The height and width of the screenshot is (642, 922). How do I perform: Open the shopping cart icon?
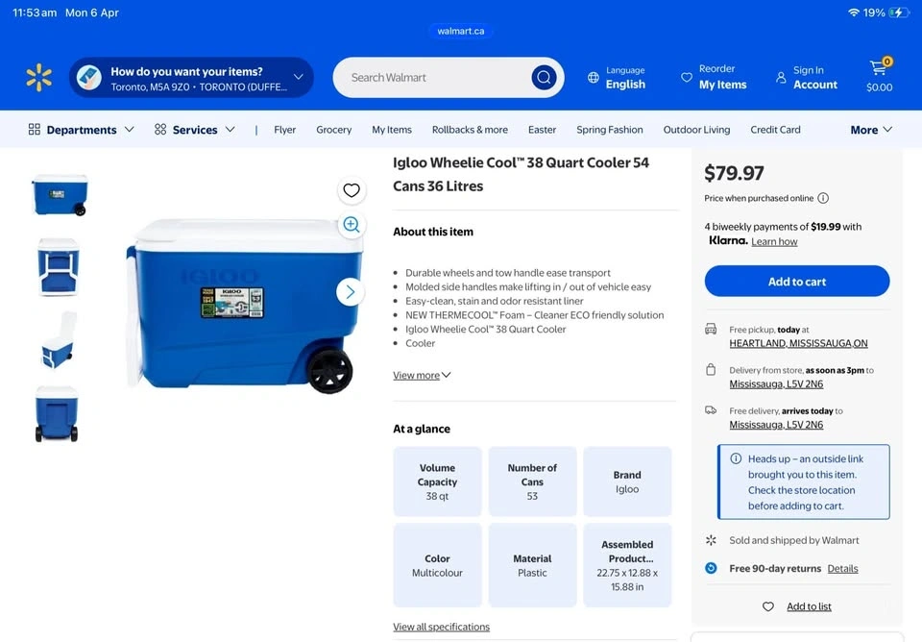point(879,76)
